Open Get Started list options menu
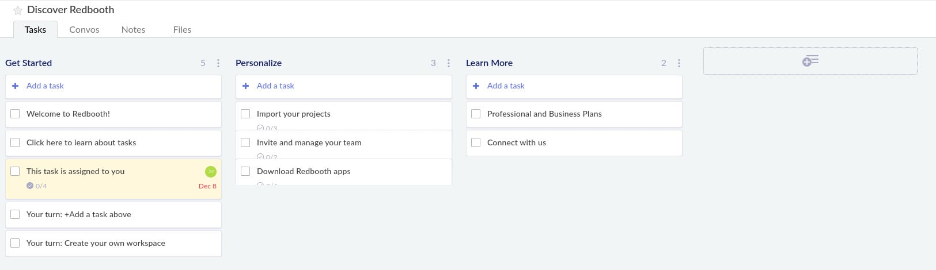The height and width of the screenshot is (270, 936). pos(218,63)
